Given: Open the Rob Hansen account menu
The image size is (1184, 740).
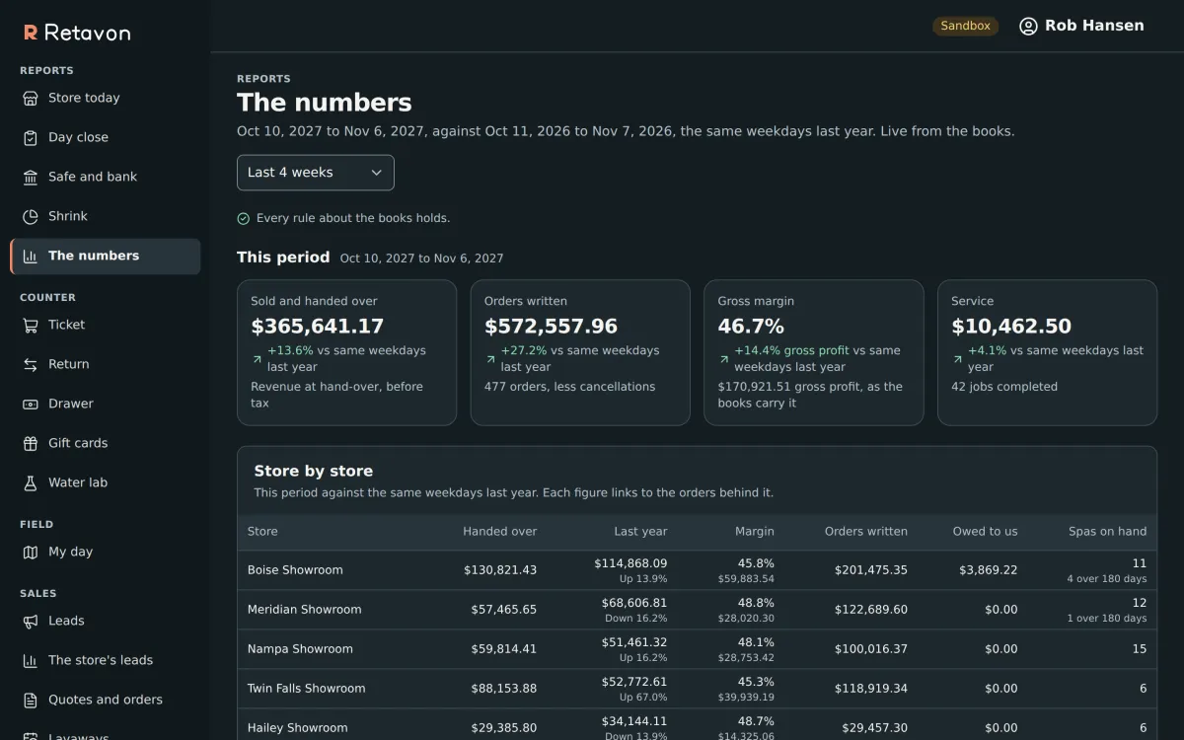Looking at the screenshot, I should 1081,26.
